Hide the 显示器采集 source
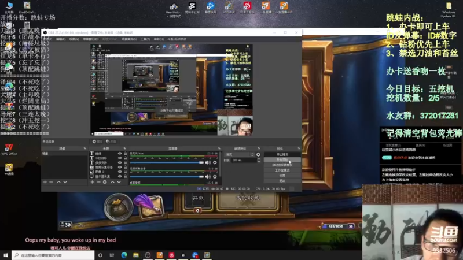 pyautogui.click(x=120, y=176)
